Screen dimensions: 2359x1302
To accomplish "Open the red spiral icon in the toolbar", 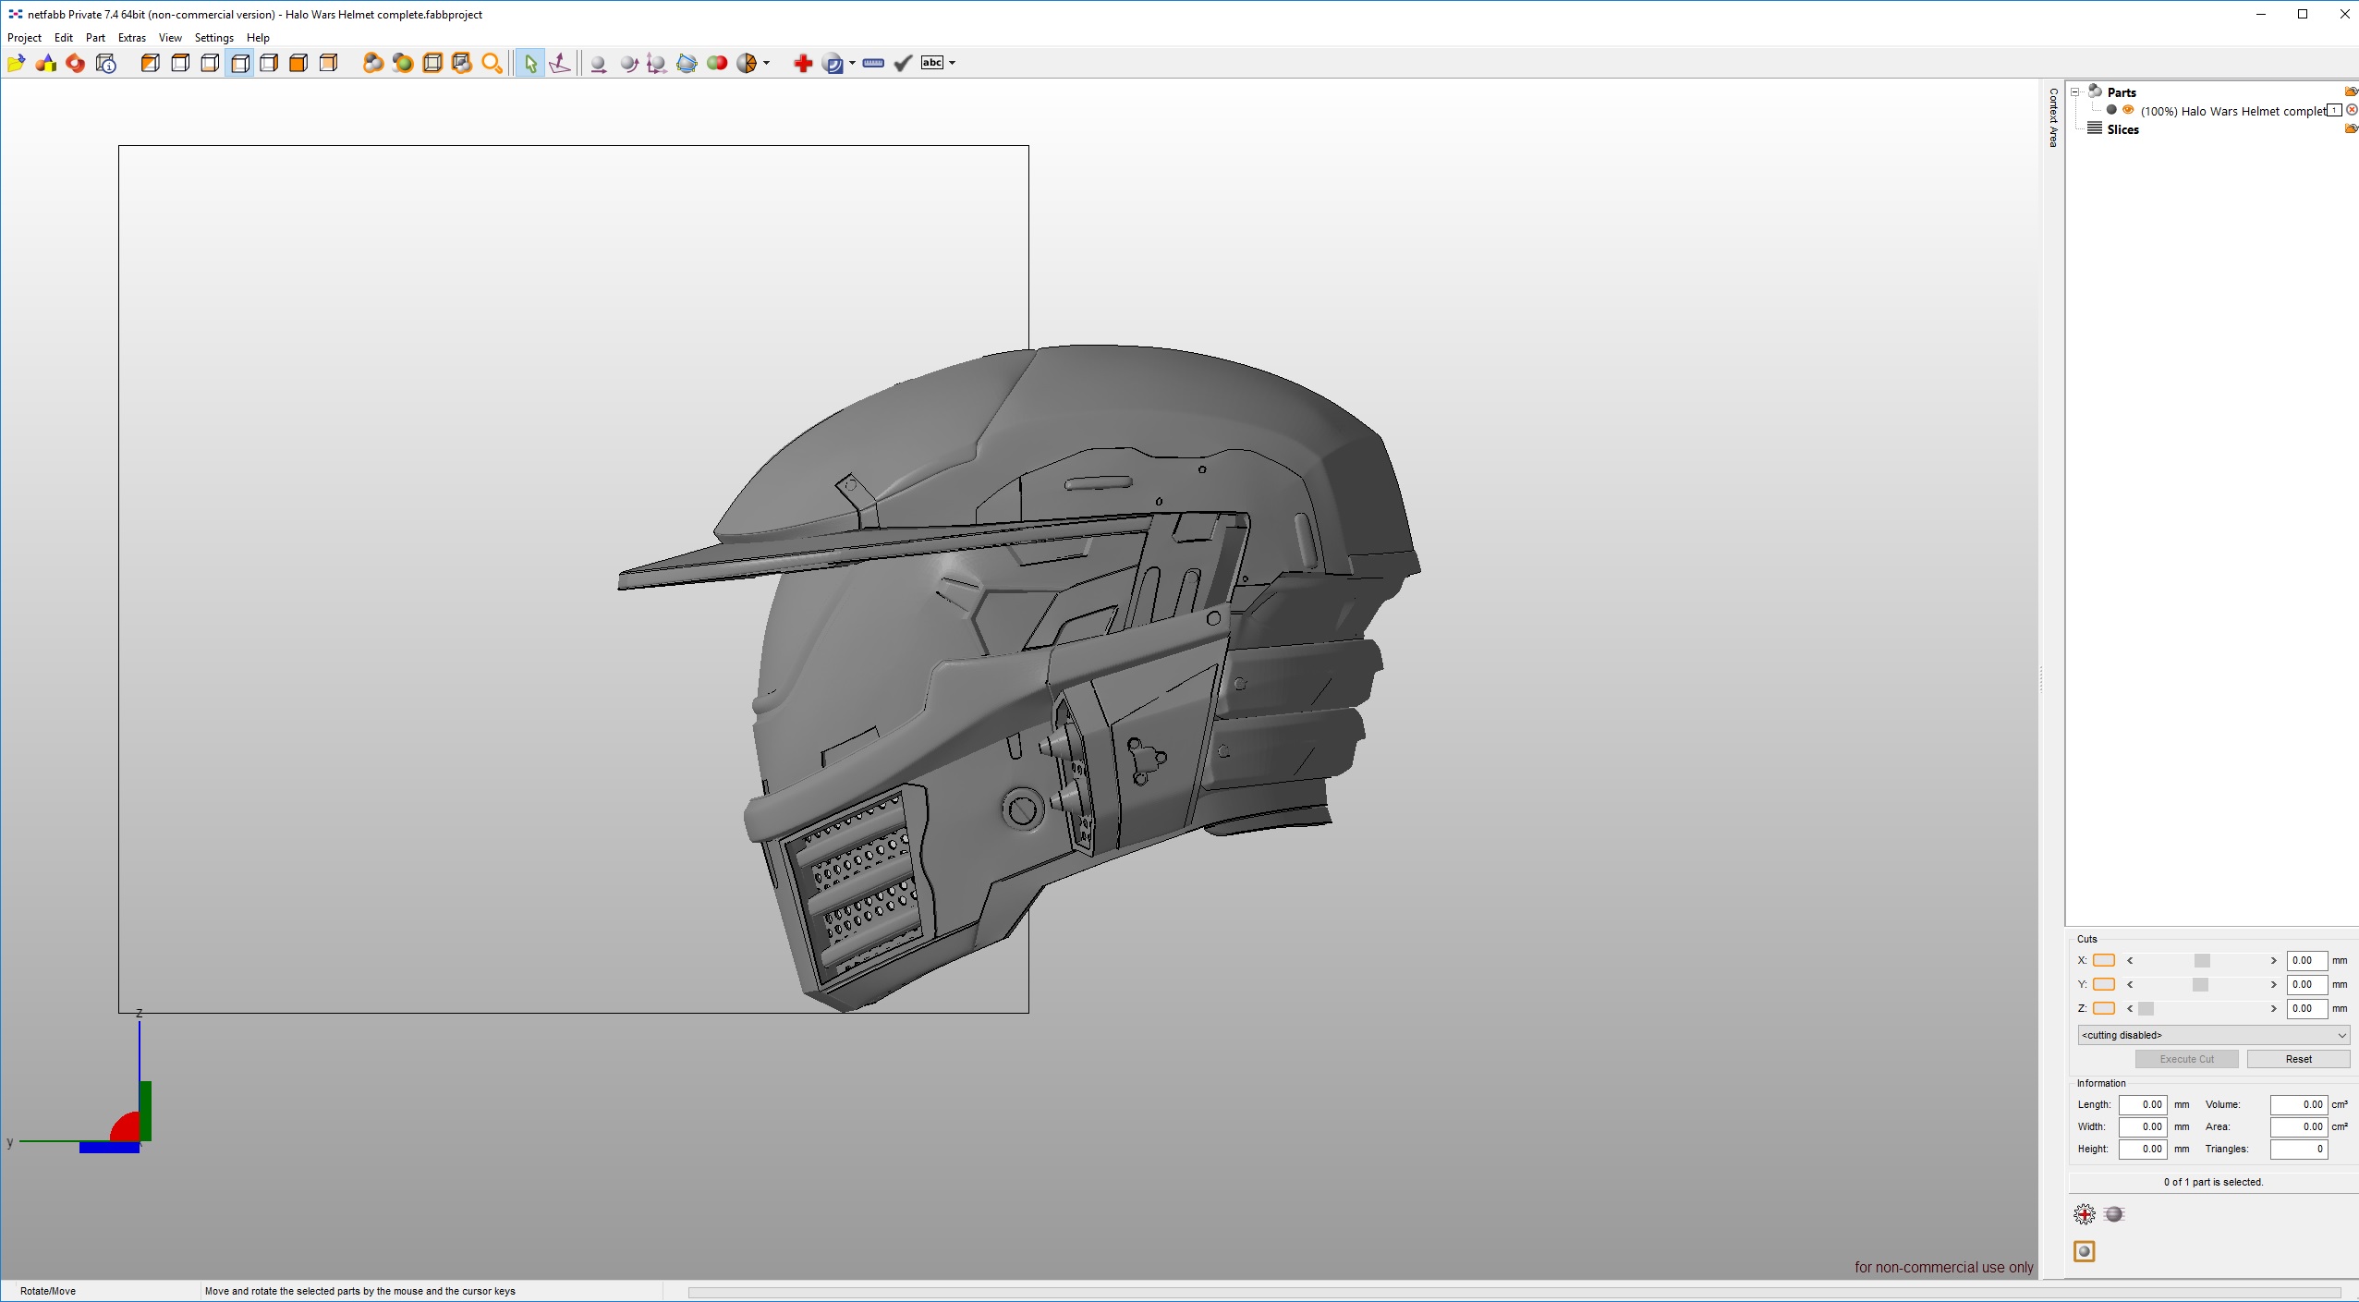I will click(x=75, y=63).
